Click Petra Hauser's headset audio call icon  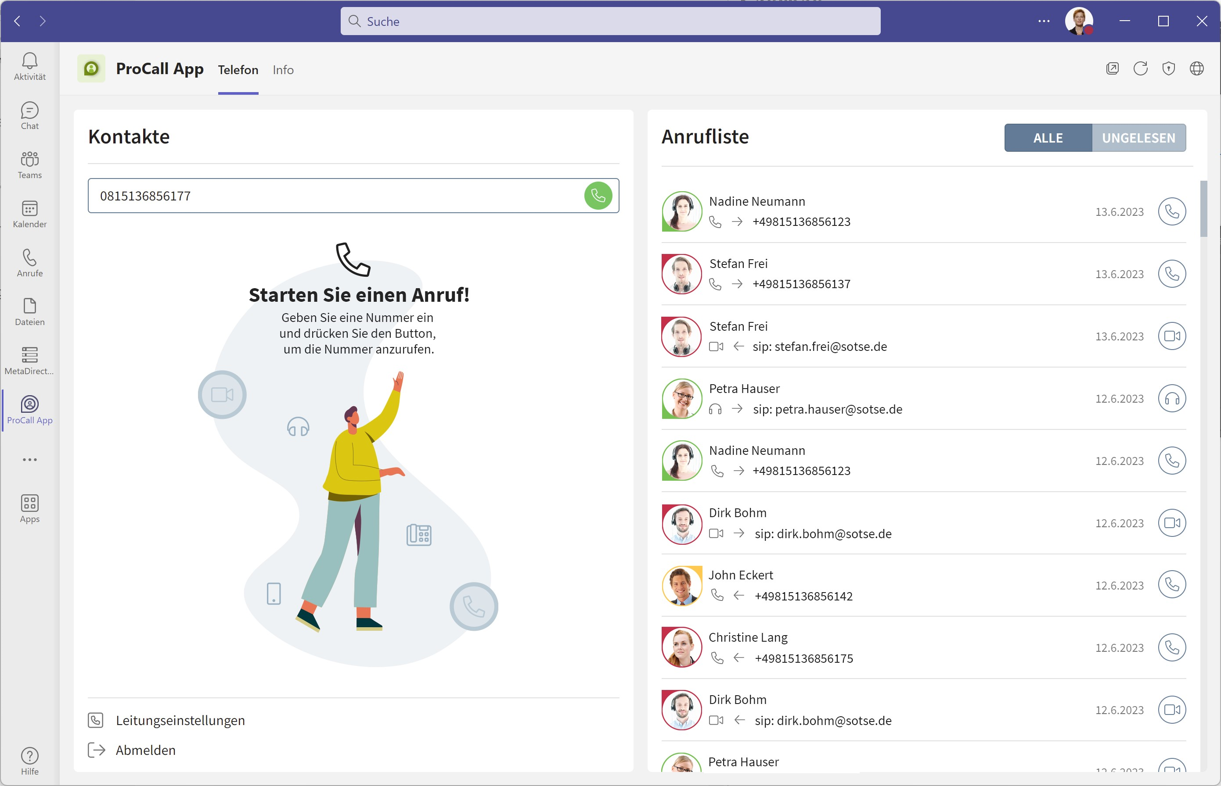pyautogui.click(x=1171, y=399)
